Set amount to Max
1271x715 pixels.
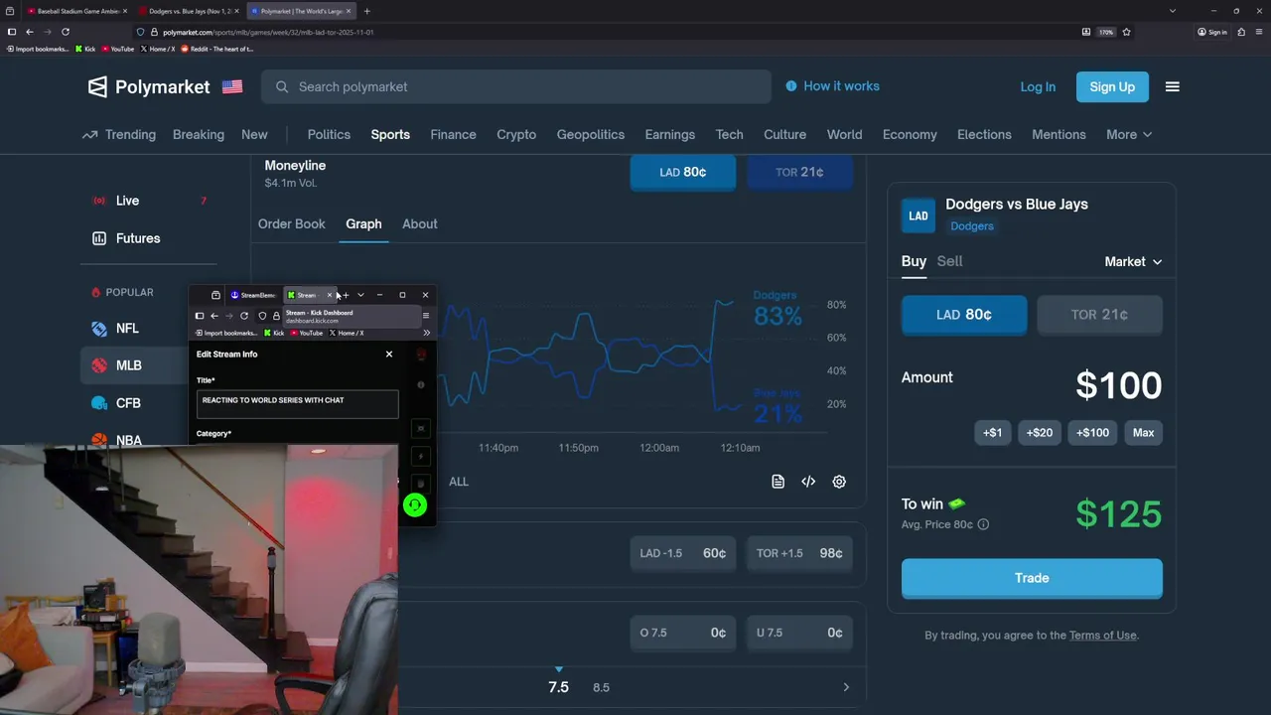1143,432
